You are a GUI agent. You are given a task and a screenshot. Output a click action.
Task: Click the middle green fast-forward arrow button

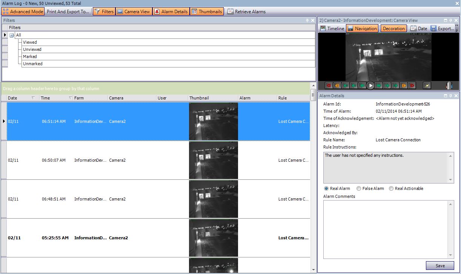tap(387, 86)
